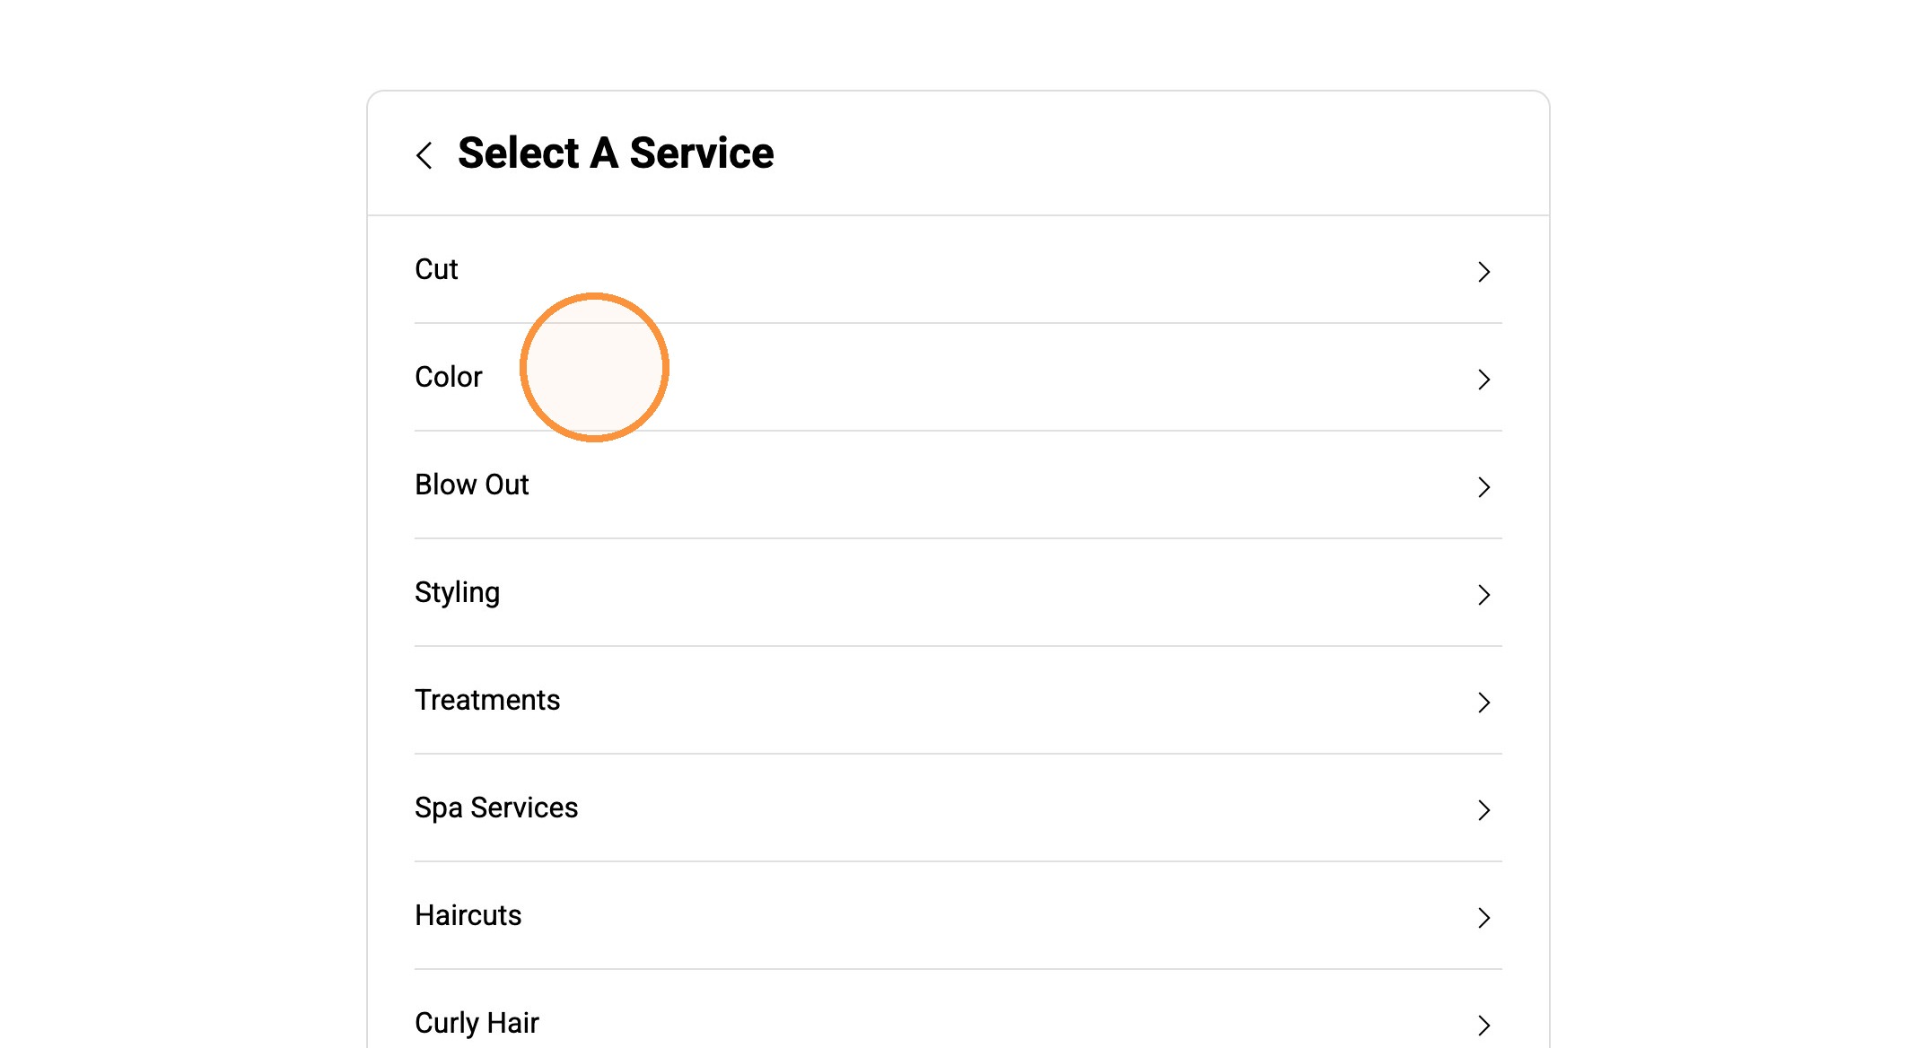Select the Haircuts service label
1916x1048 pixels.
[x=468, y=915]
